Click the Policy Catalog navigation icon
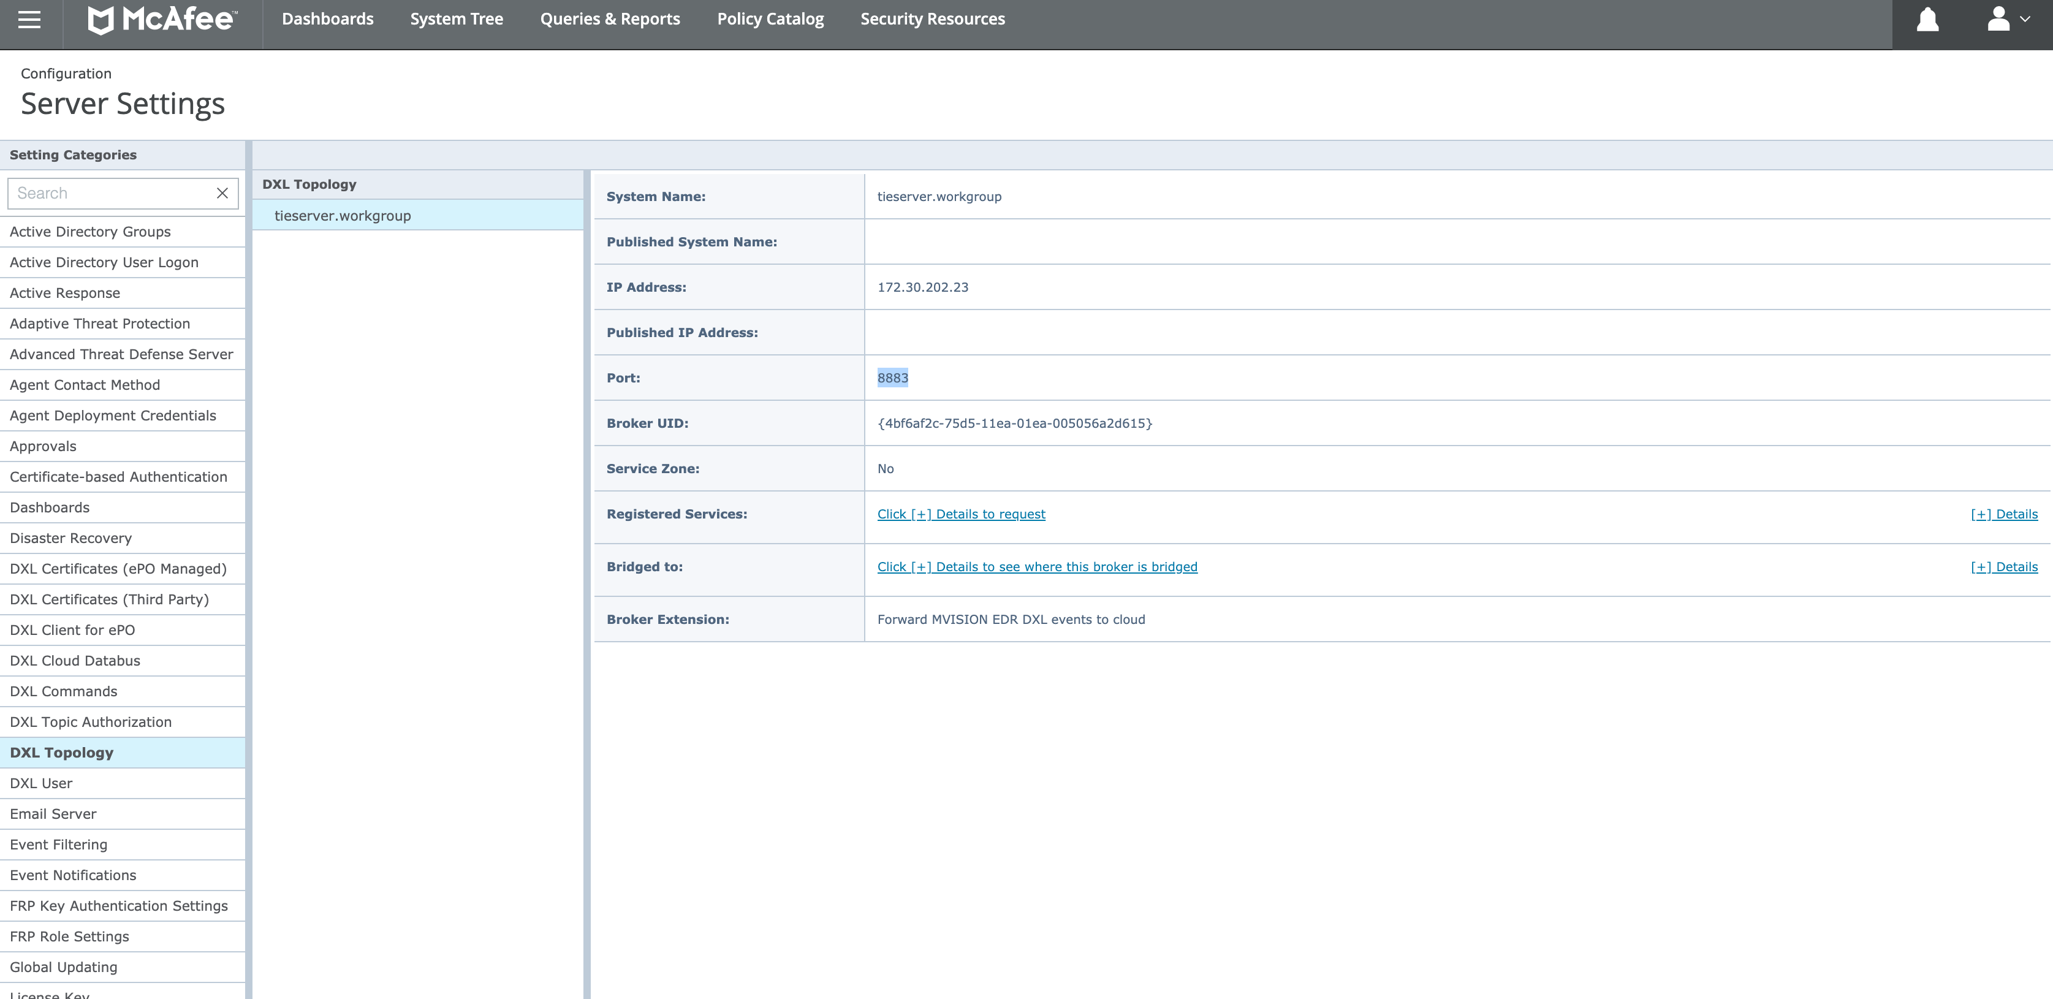The height and width of the screenshot is (999, 2053). coord(770,18)
